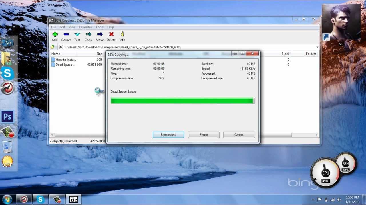Click the green Add toolbar icon
Viewport: 366px width, 205px height.
55,34
